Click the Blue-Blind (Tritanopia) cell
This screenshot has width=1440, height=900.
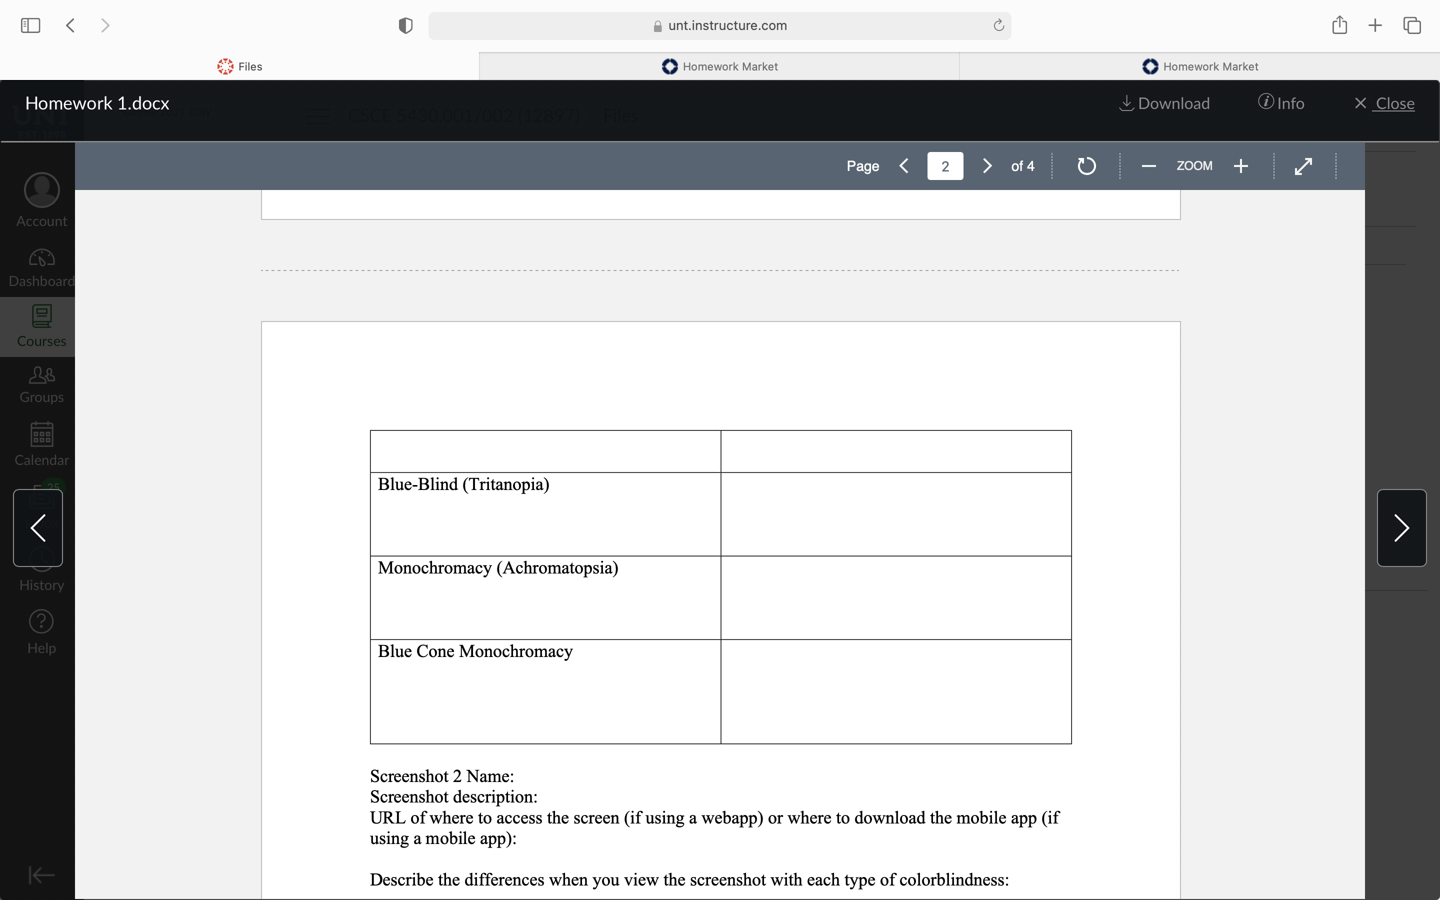[545, 514]
